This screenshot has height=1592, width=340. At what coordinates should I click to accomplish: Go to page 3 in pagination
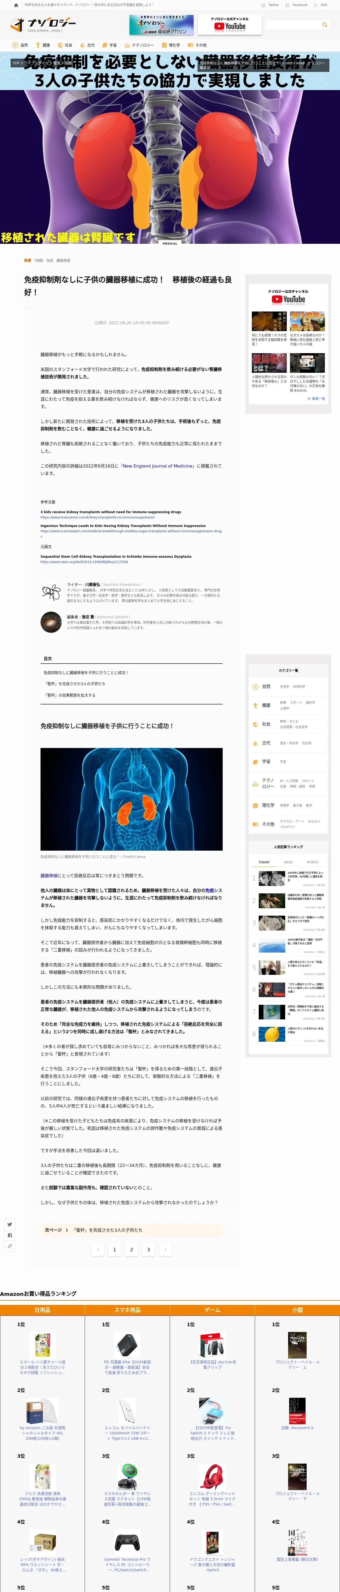pyautogui.click(x=148, y=1250)
